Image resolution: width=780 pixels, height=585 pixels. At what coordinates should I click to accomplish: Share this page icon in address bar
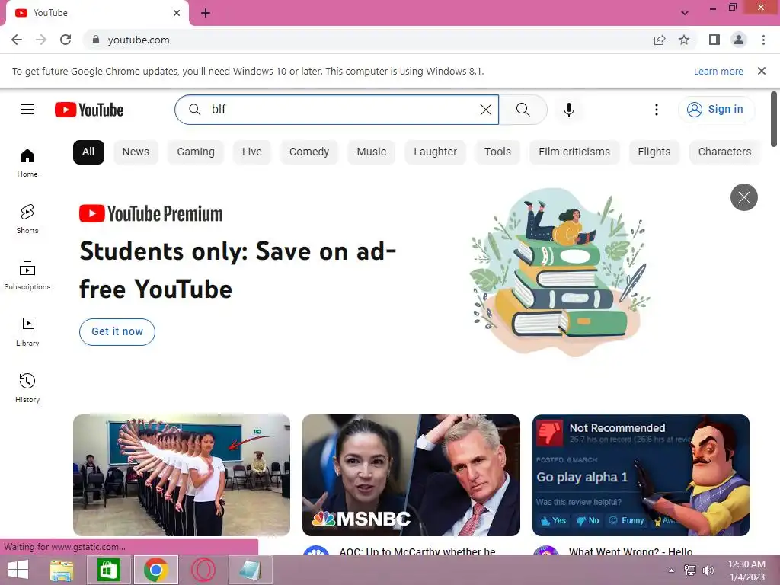coord(660,40)
